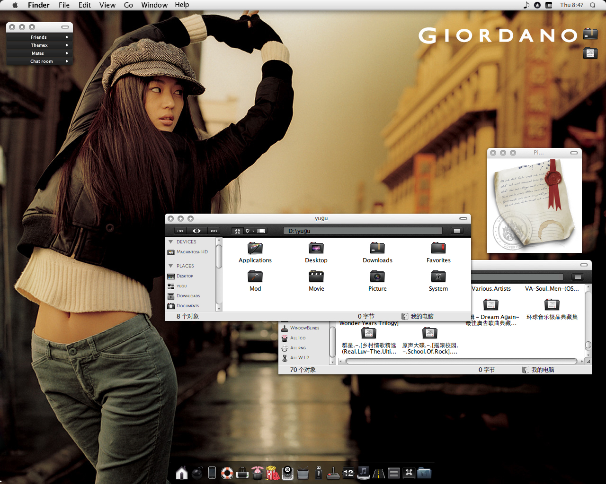
Task: Open the music note dock icon
Action: [364, 473]
